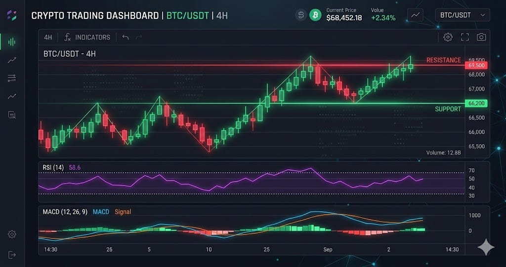Click the RESISTANCE label

point(443,60)
